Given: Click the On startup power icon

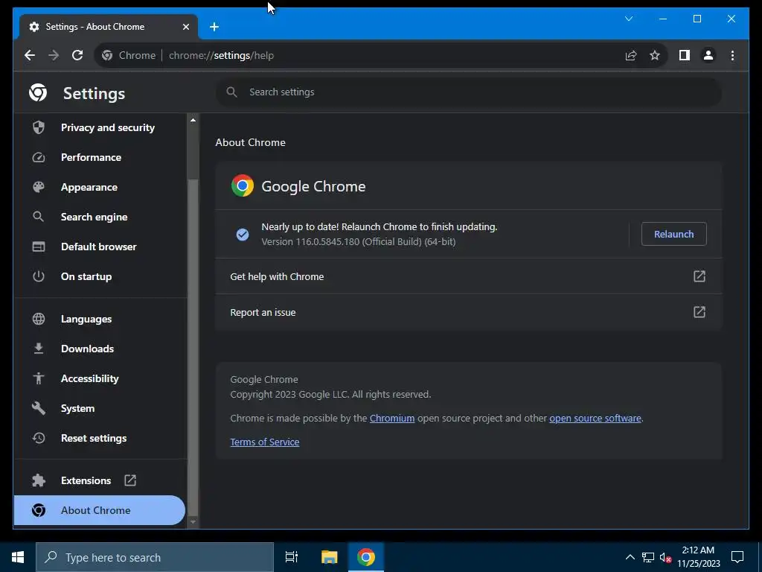Looking at the screenshot, I should click(39, 276).
